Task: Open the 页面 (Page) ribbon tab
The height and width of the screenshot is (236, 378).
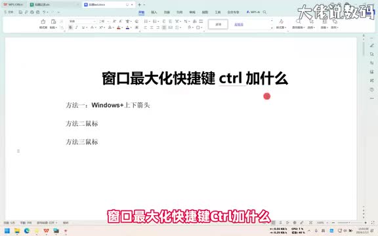Action: click(167, 12)
